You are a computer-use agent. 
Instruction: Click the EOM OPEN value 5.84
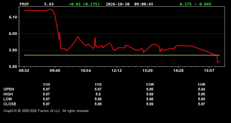pyautogui.click(x=201, y=89)
